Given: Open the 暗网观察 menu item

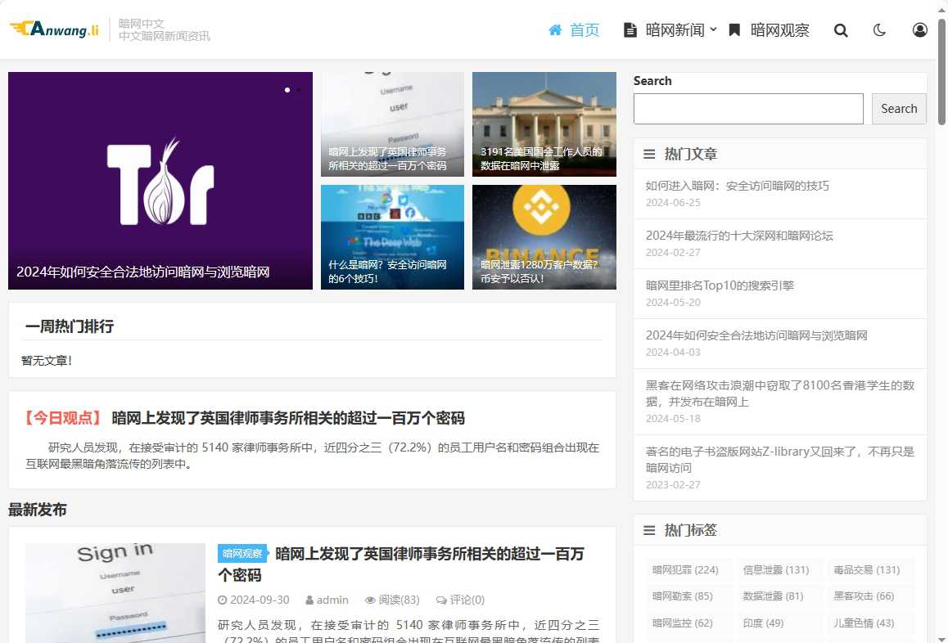Looking at the screenshot, I should [769, 30].
